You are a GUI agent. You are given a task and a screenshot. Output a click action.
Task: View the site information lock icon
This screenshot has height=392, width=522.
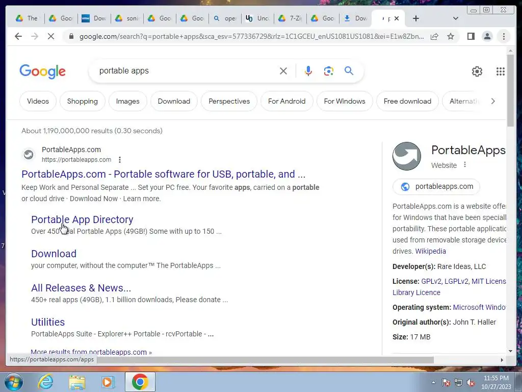point(71,36)
